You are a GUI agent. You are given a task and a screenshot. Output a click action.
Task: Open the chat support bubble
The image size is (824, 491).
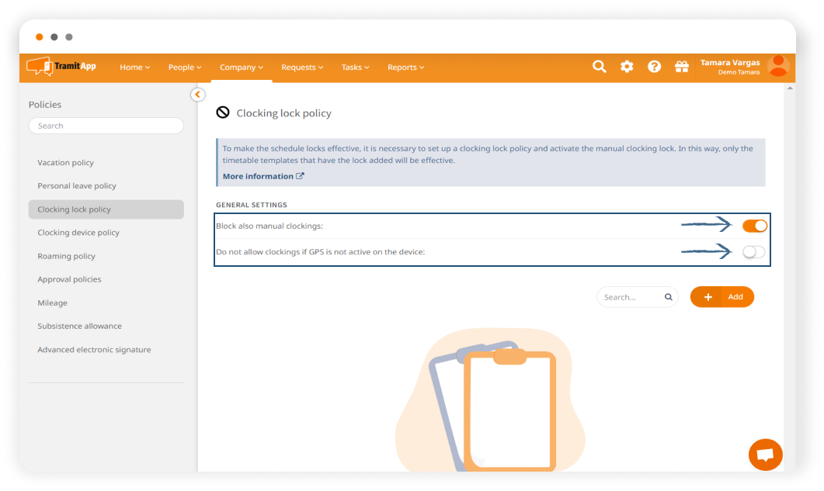(765, 455)
